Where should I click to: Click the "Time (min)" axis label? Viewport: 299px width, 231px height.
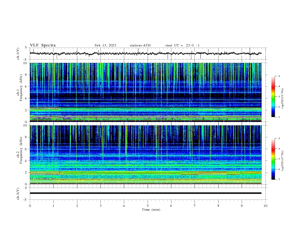click(151, 209)
